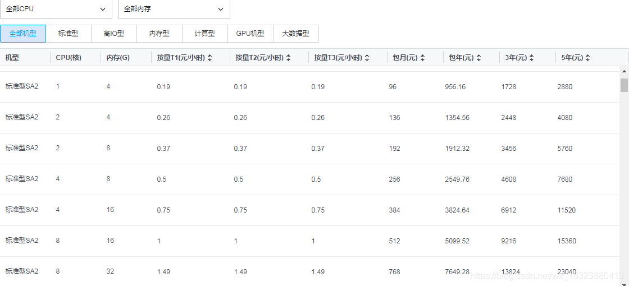Sort by 3年(元) sort icon
The width and height of the screenshot is (629, 286).
point(531,58)
